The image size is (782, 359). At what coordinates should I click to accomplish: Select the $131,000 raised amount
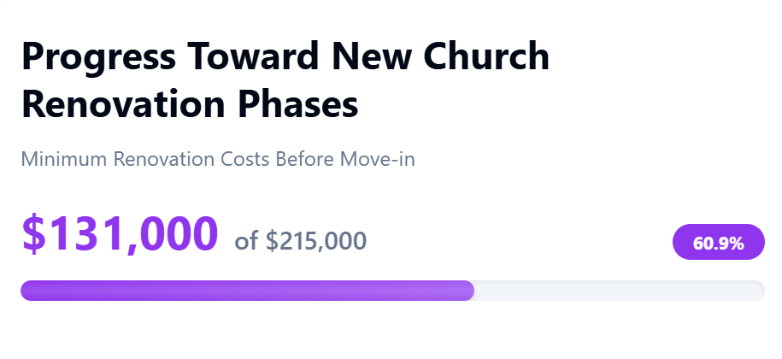point(120,233)
